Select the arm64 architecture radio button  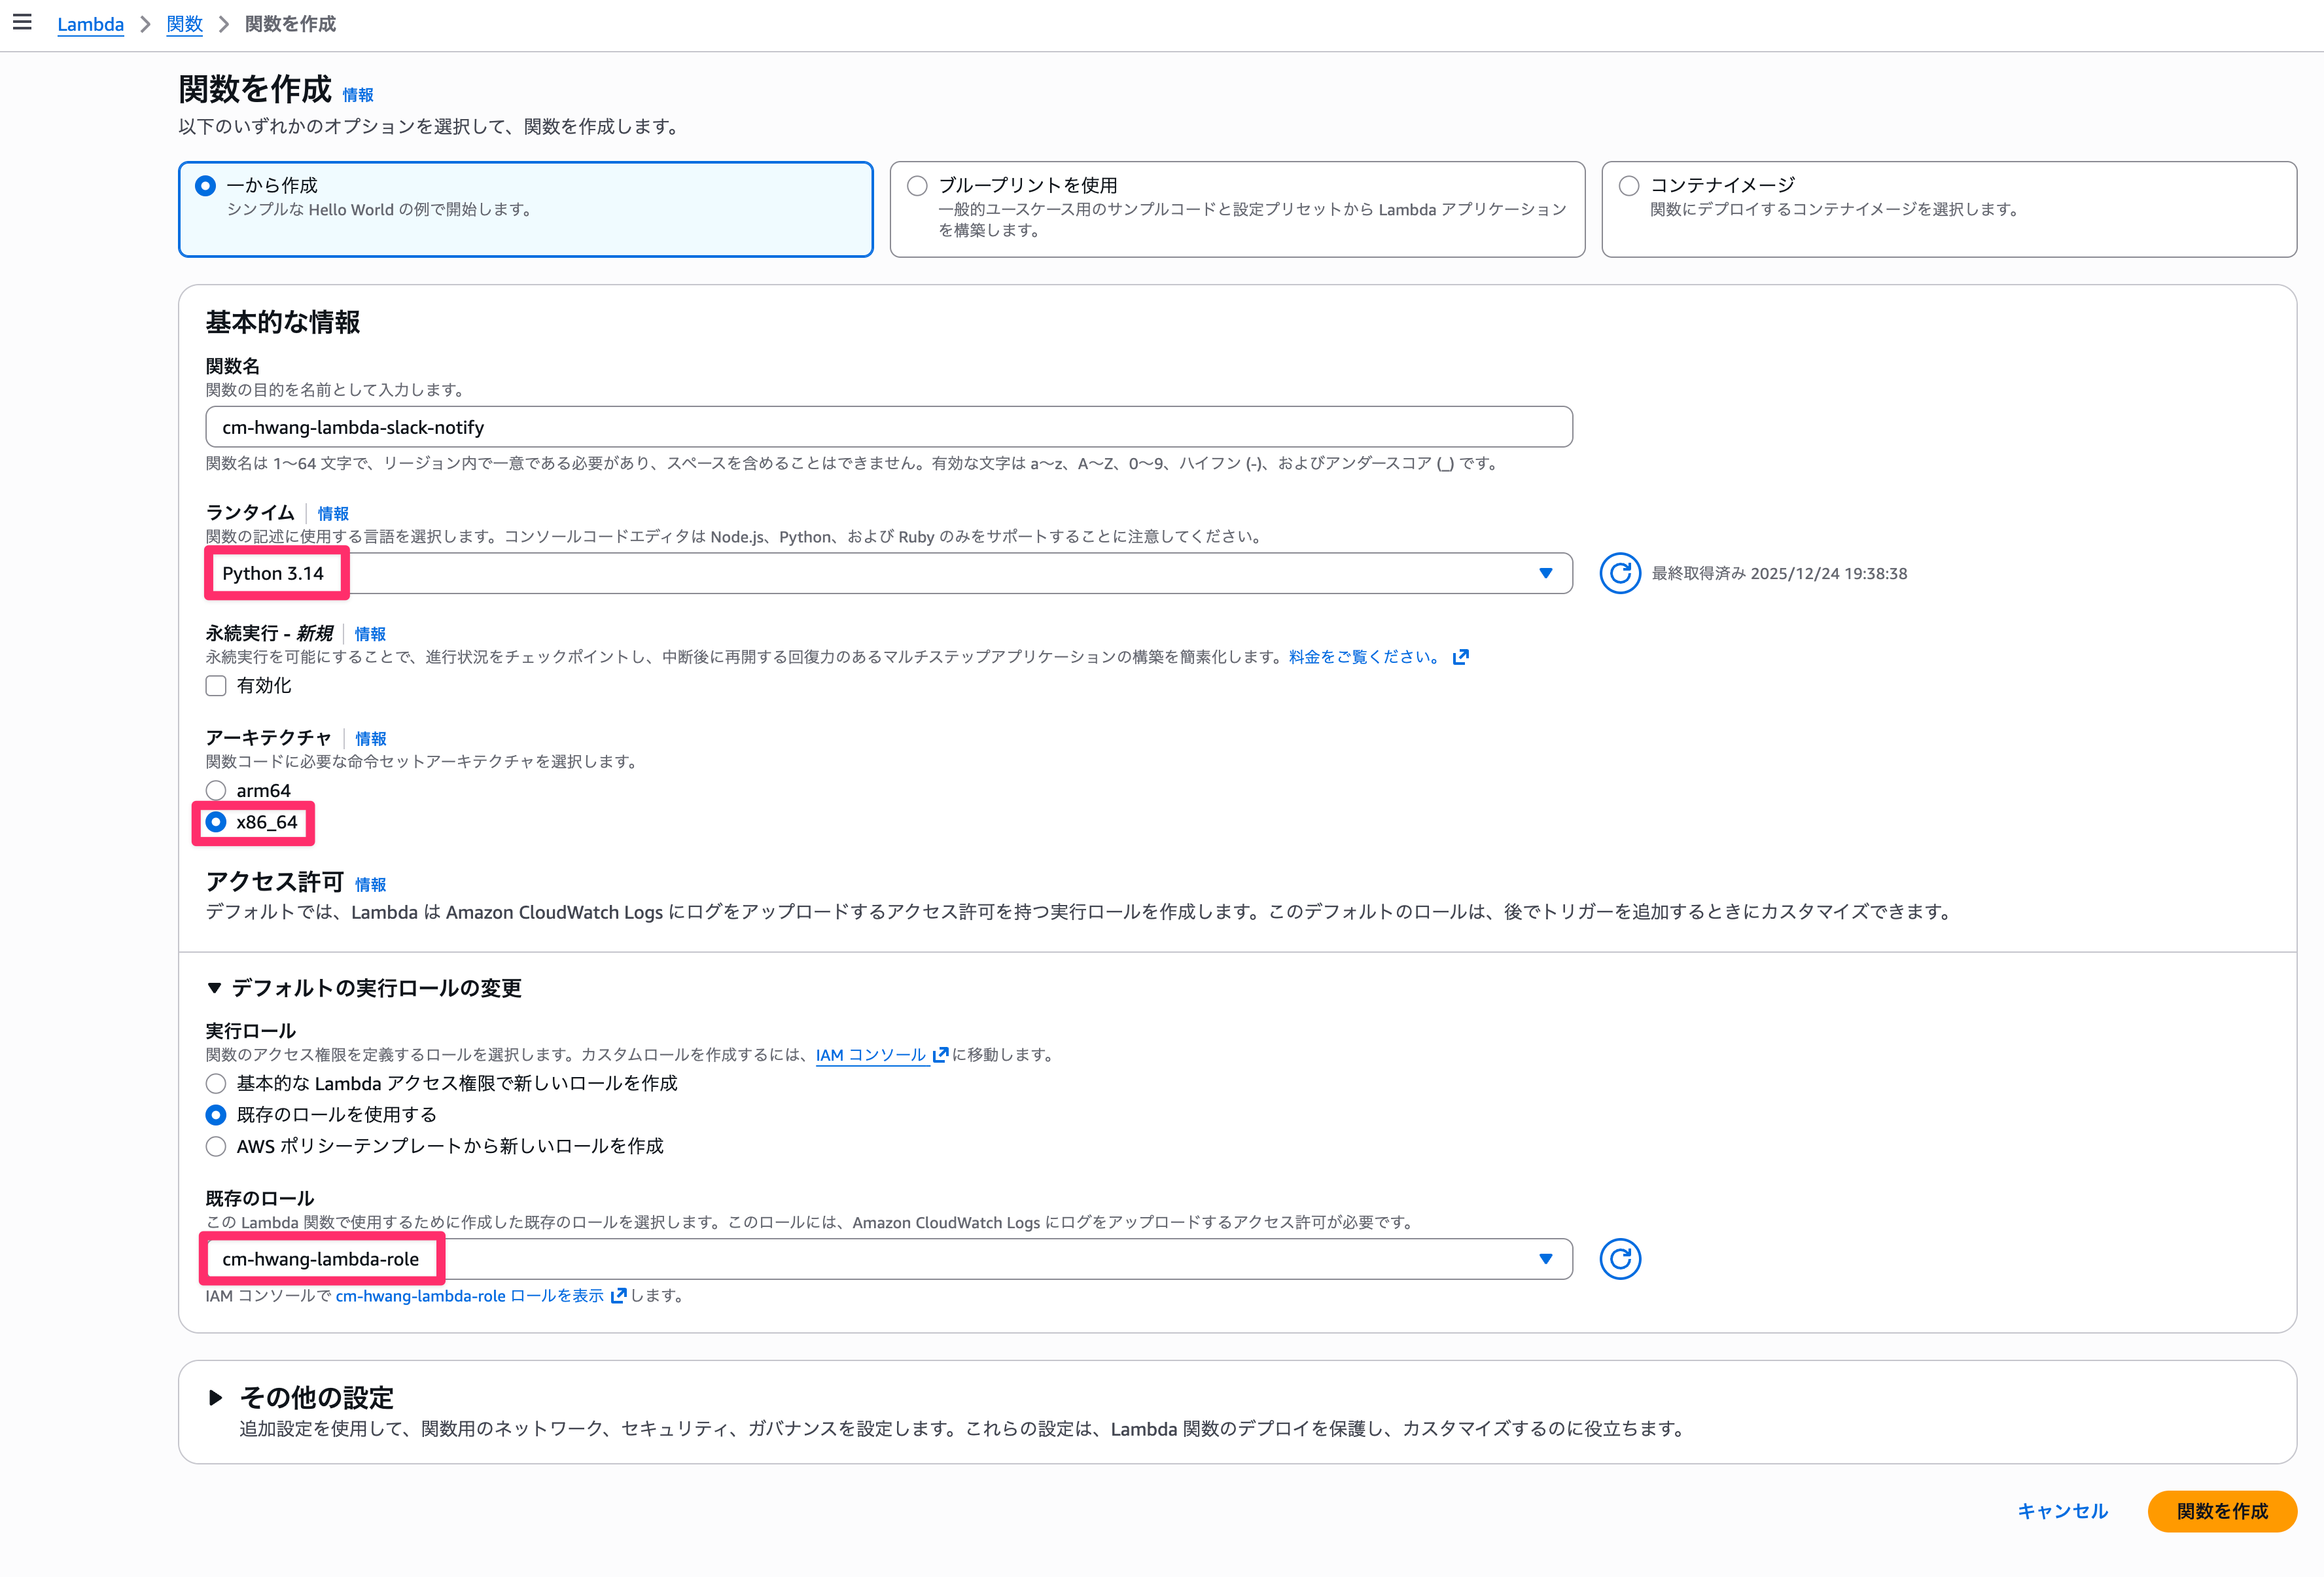click(216, 791)
